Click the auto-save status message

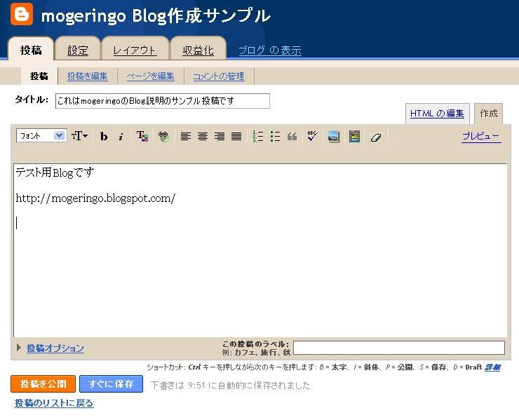230,385
